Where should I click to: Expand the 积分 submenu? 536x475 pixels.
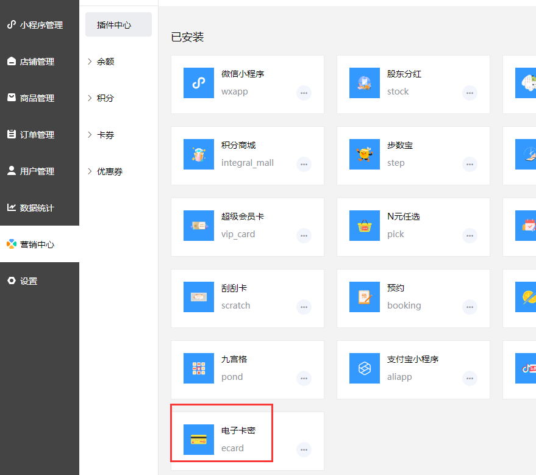105,98
